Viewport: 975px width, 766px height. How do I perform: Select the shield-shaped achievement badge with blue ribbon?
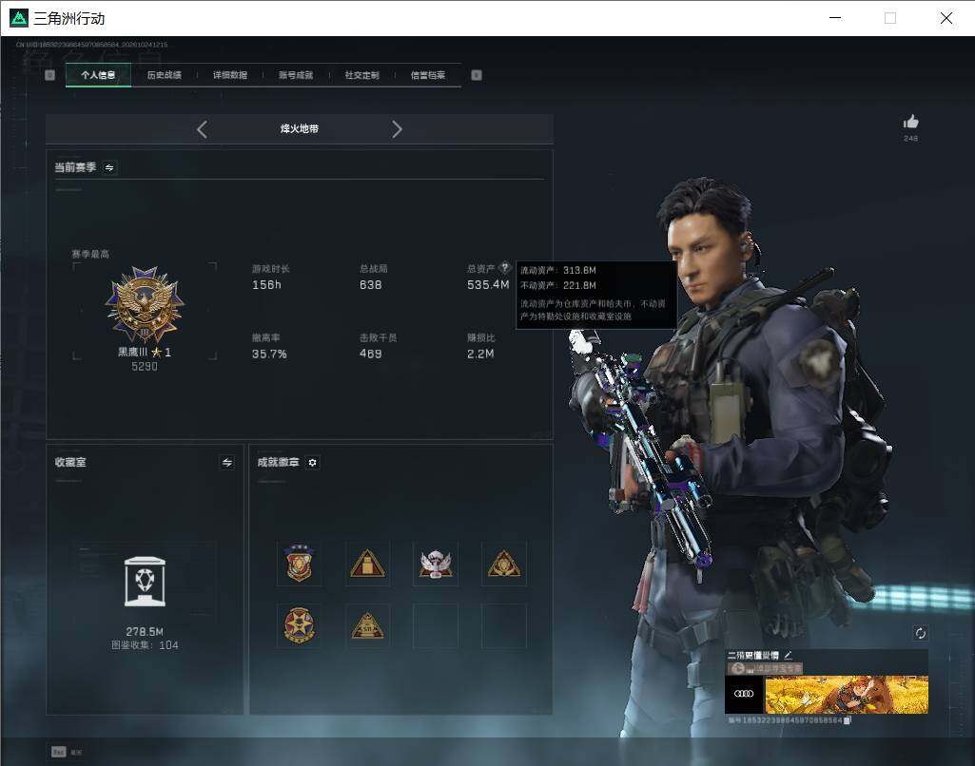tap(299, 563)
